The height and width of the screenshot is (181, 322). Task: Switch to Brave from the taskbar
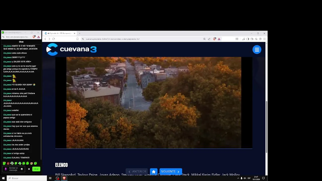click(64, 178)
